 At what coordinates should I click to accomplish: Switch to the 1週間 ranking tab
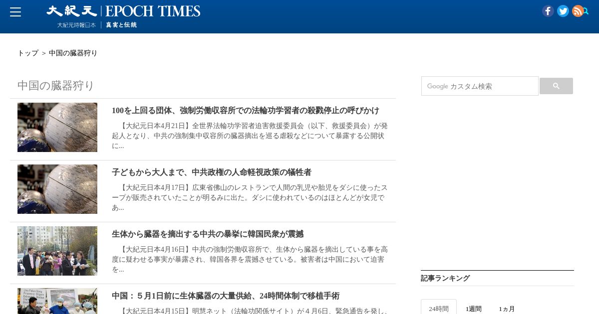[x=474, y=309]
